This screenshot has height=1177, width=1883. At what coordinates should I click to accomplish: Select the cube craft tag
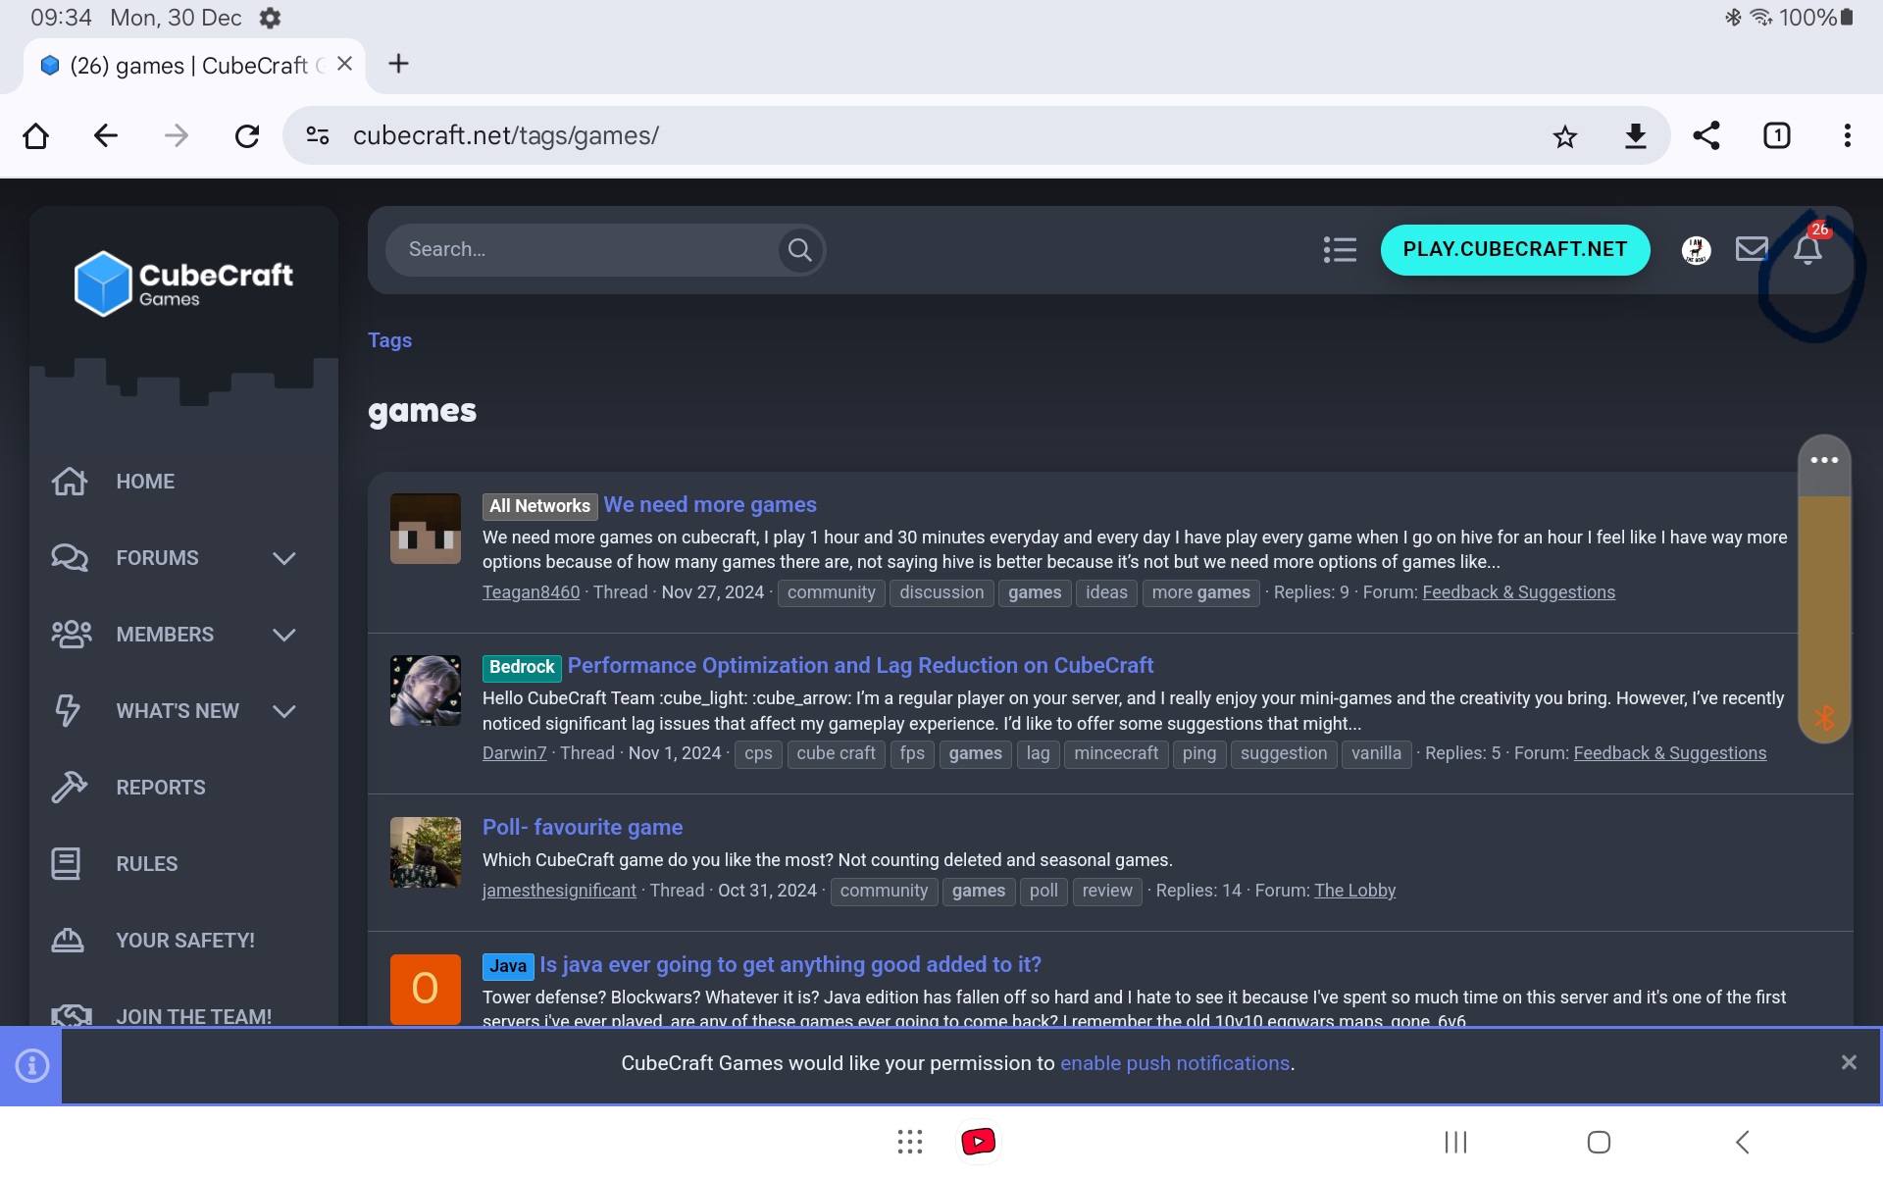[836, 753]
